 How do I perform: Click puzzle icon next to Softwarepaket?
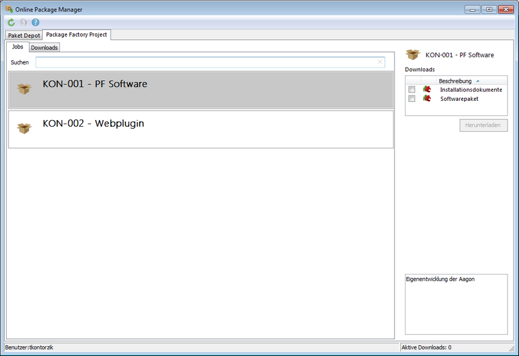tap(427, 98)
